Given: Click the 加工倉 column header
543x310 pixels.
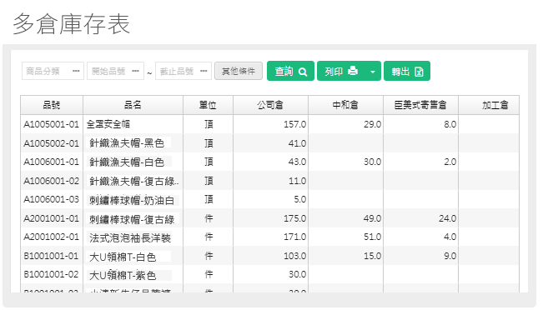Looking at the screenshot, I should pos(489,105).
